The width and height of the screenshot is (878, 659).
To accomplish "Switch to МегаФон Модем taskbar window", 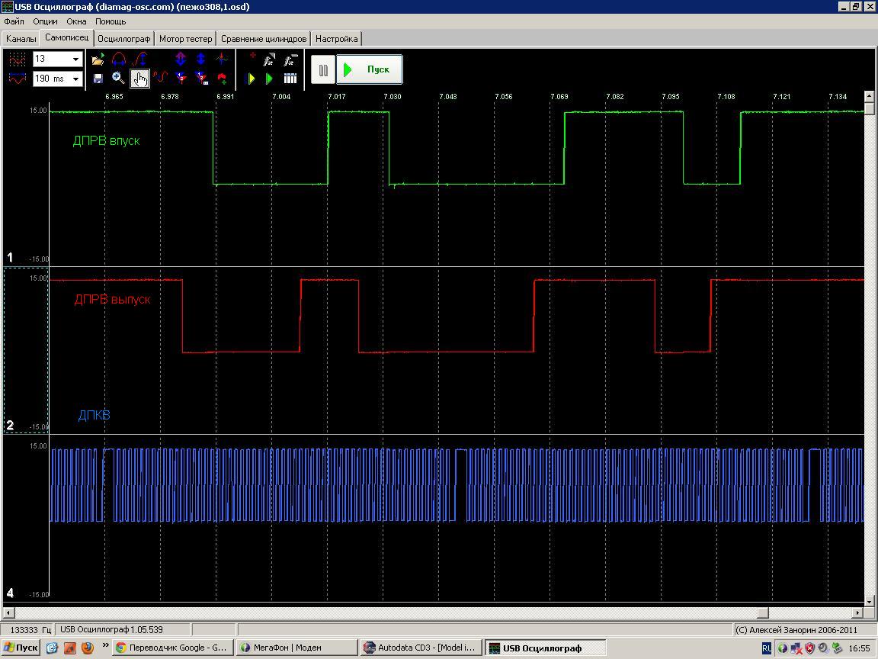I will tap(295, 648).
